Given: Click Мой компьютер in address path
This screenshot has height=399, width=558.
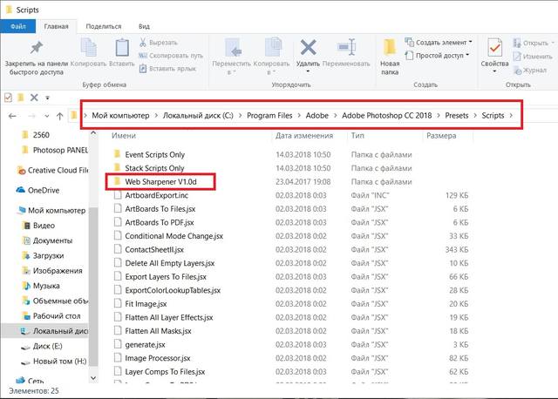Looking at the screenshot, I should pyautogui.click(x=120, y=116).
